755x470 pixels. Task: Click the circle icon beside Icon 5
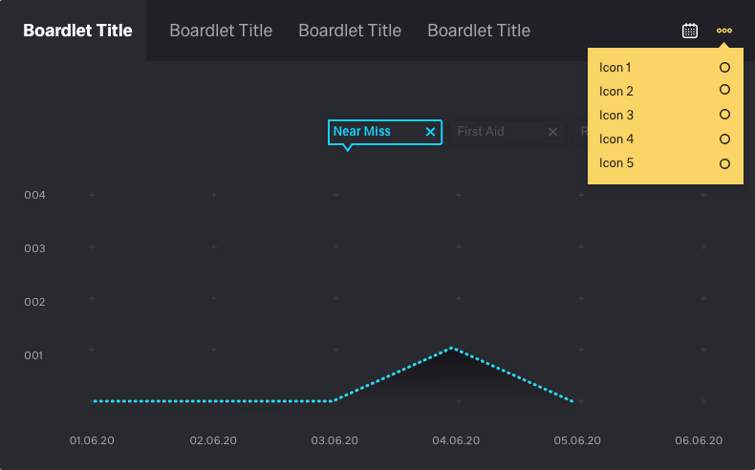pos(724,163)
